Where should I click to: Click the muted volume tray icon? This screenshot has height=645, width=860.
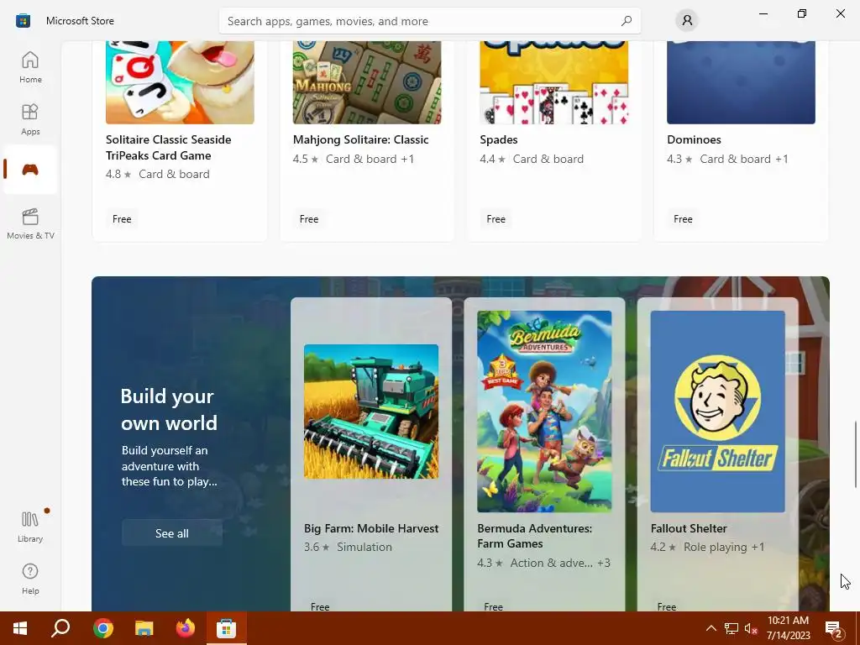pos(751,628)
